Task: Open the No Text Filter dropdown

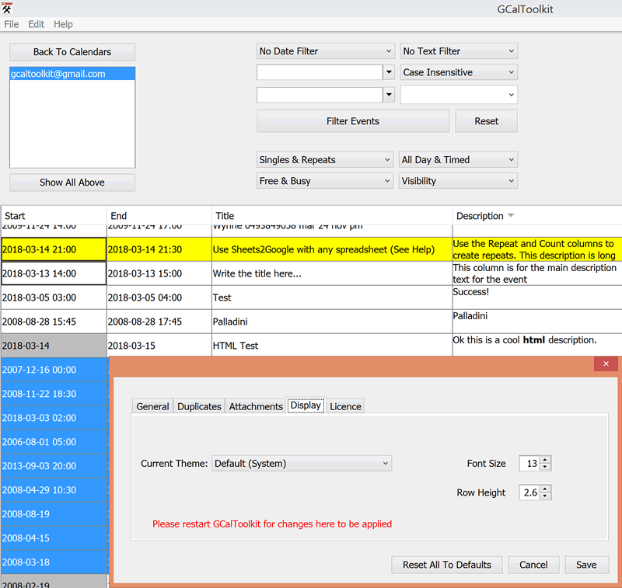Action: (x=459, y=51)
